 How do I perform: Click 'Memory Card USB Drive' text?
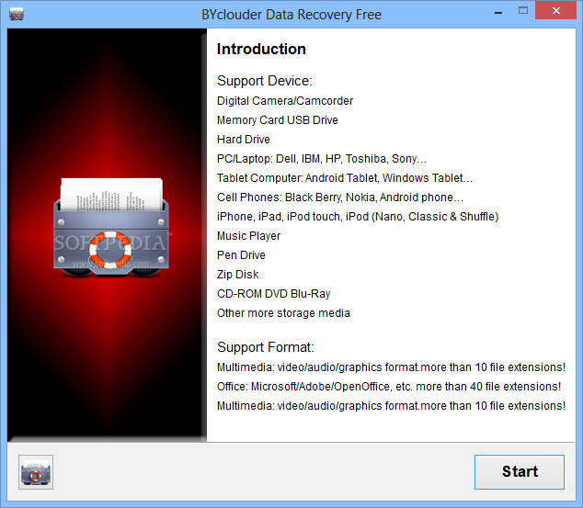(x=278, y=120)
